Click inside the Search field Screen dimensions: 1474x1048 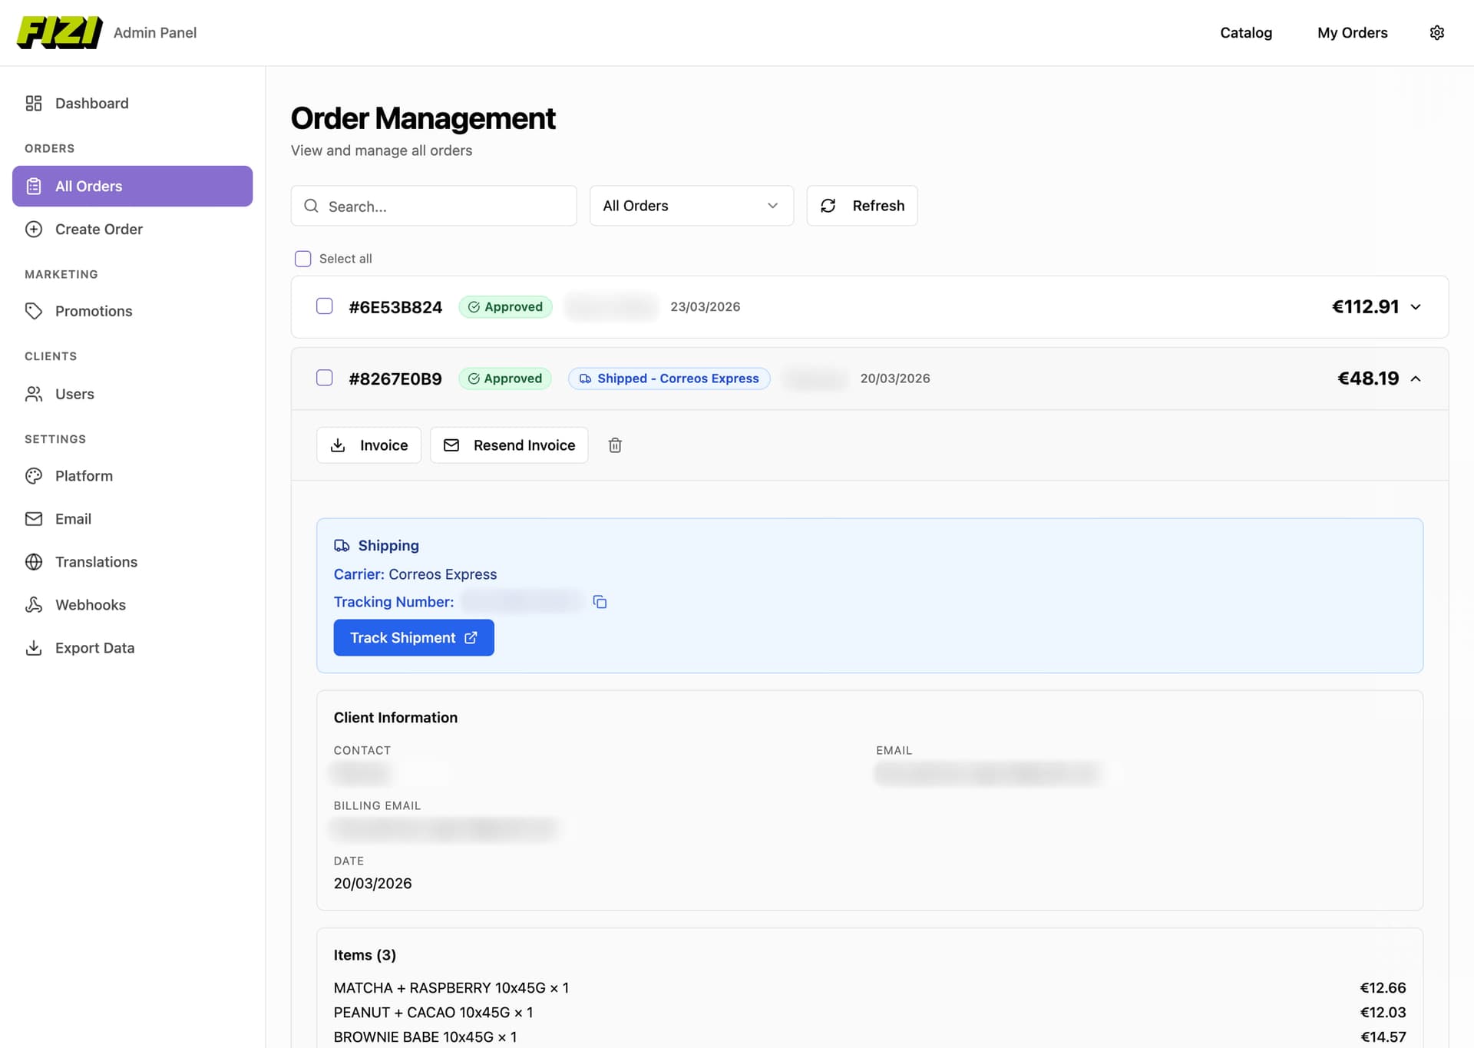tap(434, 205)
